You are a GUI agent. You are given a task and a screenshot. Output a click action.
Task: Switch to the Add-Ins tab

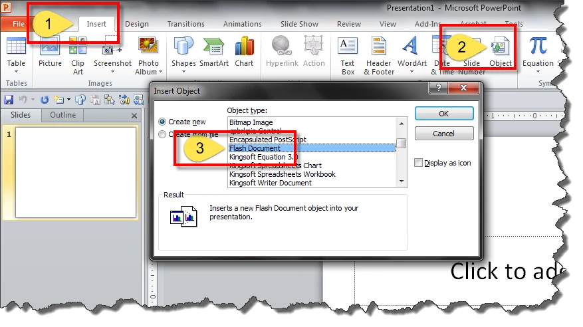pyautogui.click(x=427, y=24)
